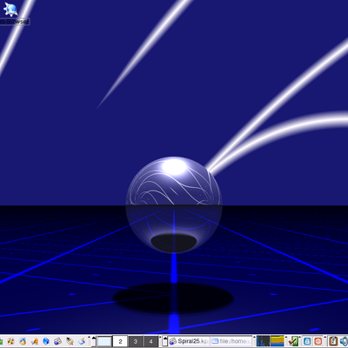Screen dimensions: 348x348
Task: Switch to virtual desktop 4
Action: (151, 341)
